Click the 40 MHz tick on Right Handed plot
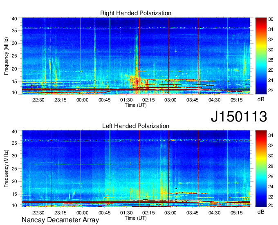Viewport: 278px width, 225px height. click(x=14, y=19)
